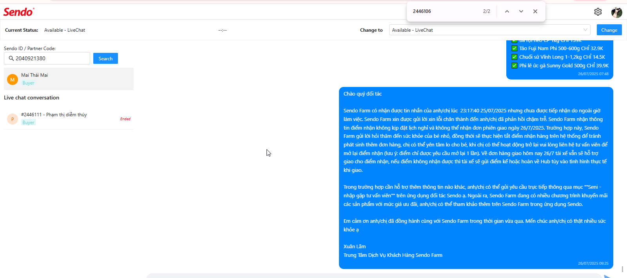Click the 26/07/2025 09:25 timestamp
Image resolution: width=627 pixels, height=278 pixels.
(x=593, y=264)
